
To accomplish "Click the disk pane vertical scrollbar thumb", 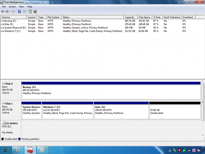I will coord(203,102).
